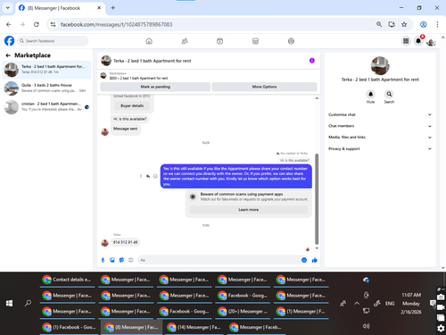Click voice clip microphone icon
This screenshot has height=335, width=446.
coord(103,260)
